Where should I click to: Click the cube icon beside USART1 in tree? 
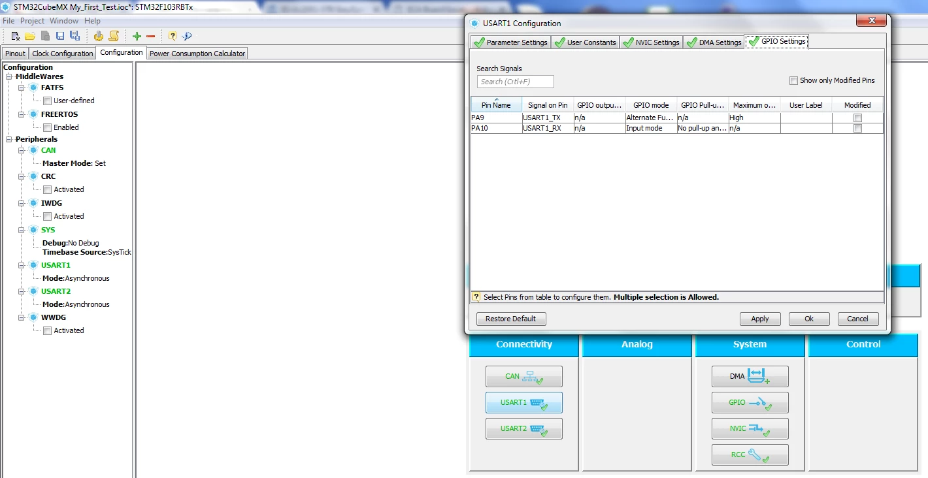pyautogui.click(x=33, y=265)
